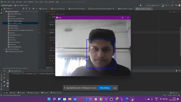Open the Problems tool window tab

(21, 93)
